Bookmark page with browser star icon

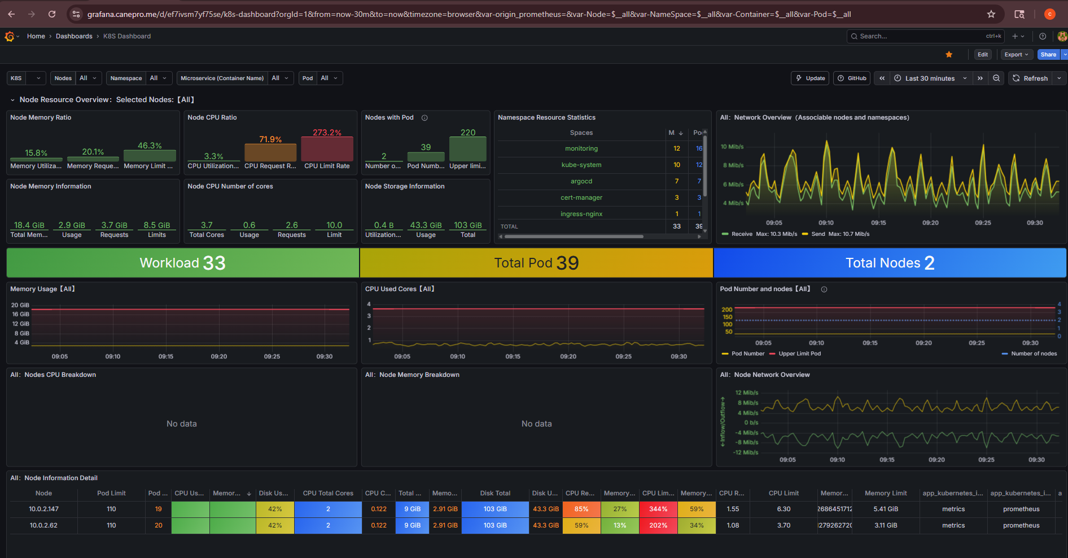tap(991, 14)
